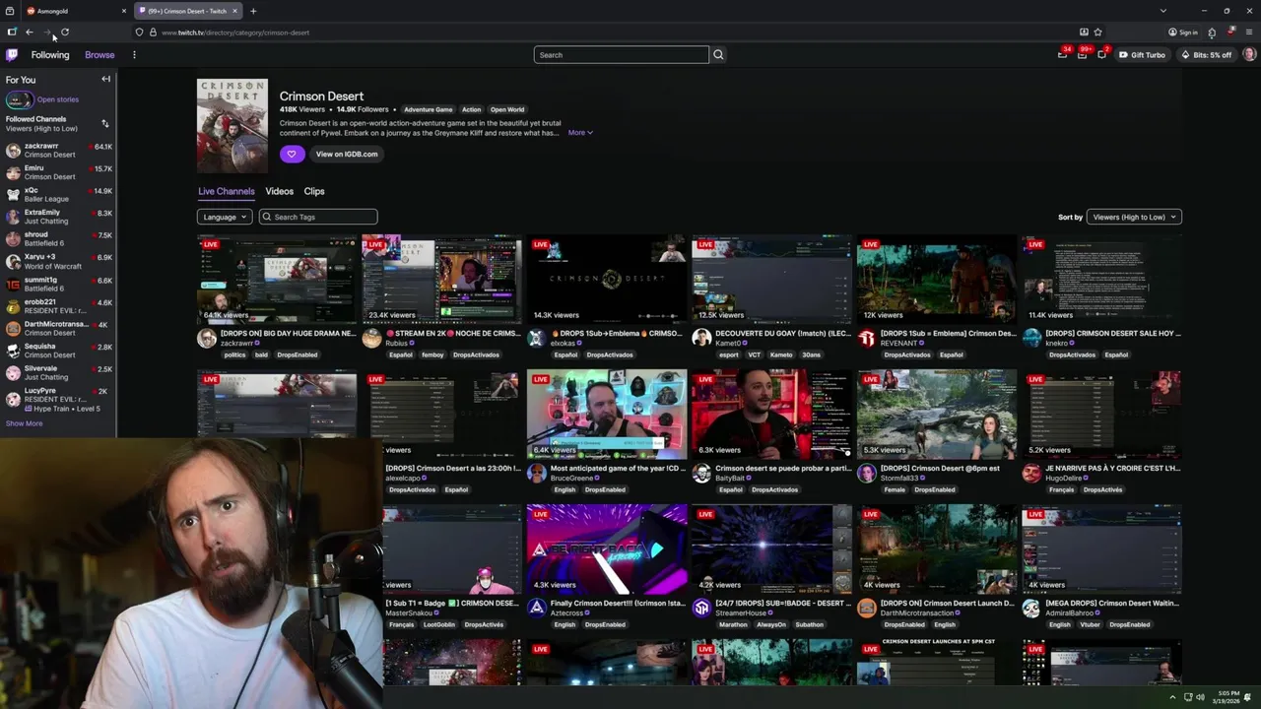Click the purple heart follow button
This screenshot has width=1261, height=709.
tap(292, 154)
